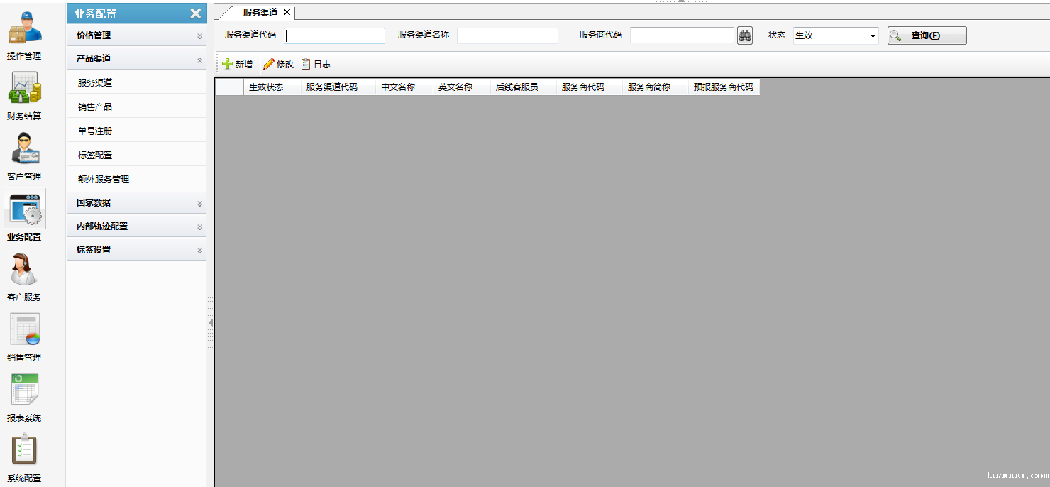Click 查询(F) search button
Viewport: 1050px width, 487px height.
927,35
